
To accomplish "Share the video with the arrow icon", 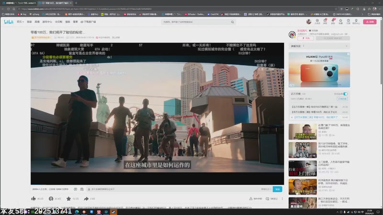I will point(86,199).
